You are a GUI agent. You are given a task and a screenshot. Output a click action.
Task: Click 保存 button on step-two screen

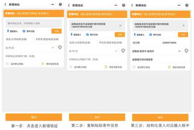[x=97, y=117]
